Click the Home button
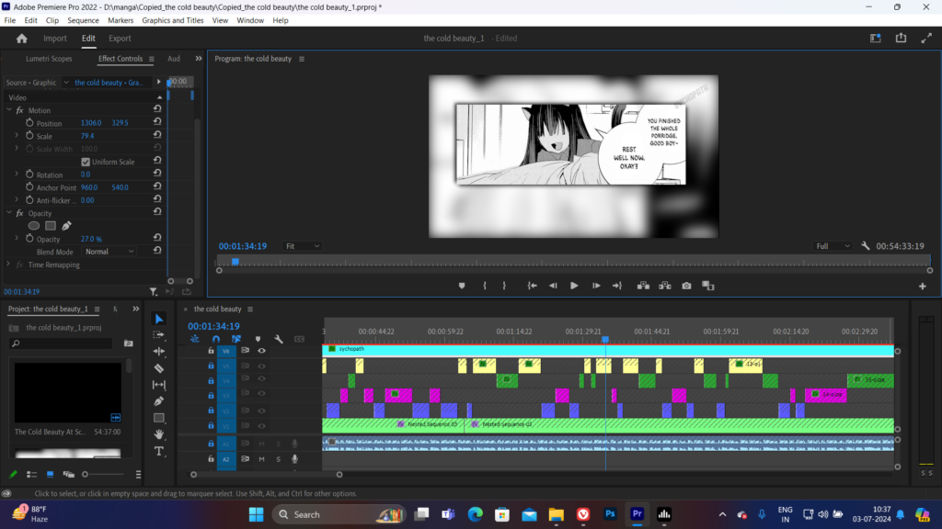Screen dimensions: 942x529 pos(22,39)
